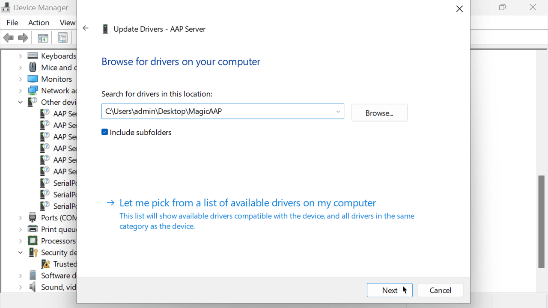Click the Next button

point(389,290)
